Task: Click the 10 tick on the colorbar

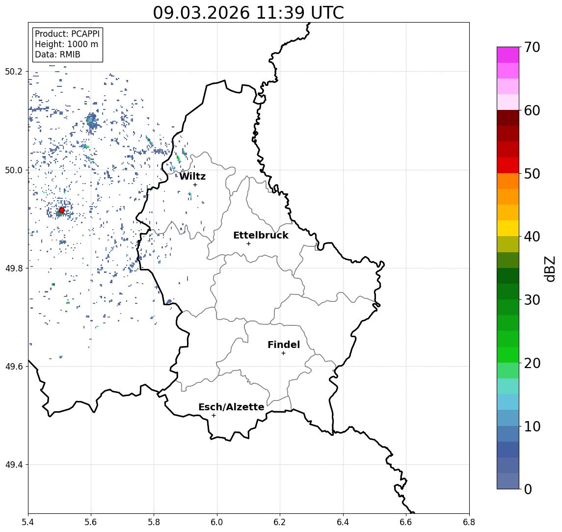Action: (x=532, y=426)
